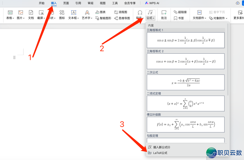Image resolution: width=244 pixels, height=160 pixels.
Task: Open WPS AI
Action: point(152,3)
